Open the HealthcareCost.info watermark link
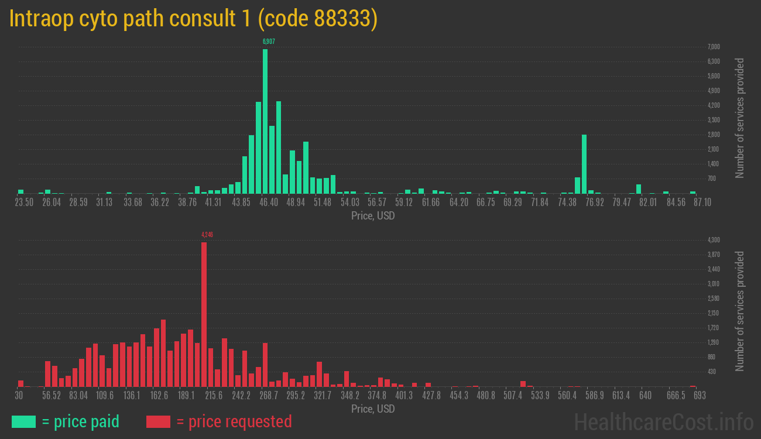The width and height of the screenshot is (761, 439). (663, 421)
